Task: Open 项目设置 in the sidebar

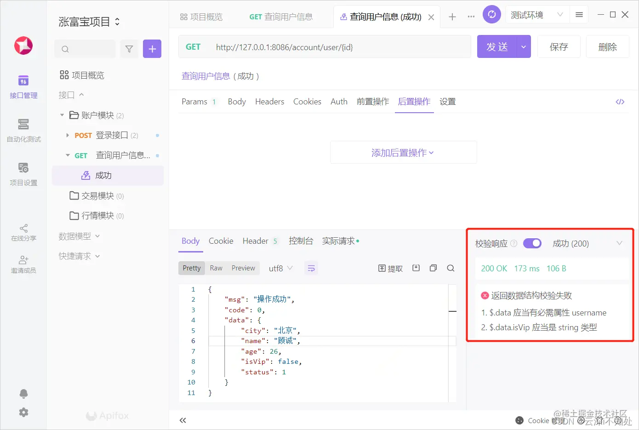Action: pos(23,174)
